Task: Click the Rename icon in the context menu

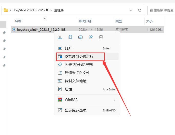Action: coord(80,37)
